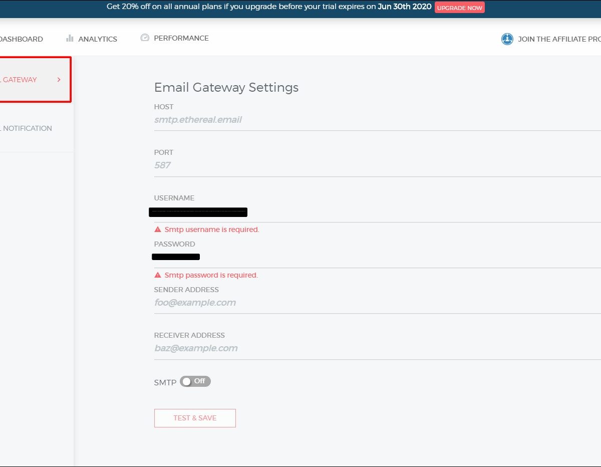Select the Username input field

(x=376, y=212)
